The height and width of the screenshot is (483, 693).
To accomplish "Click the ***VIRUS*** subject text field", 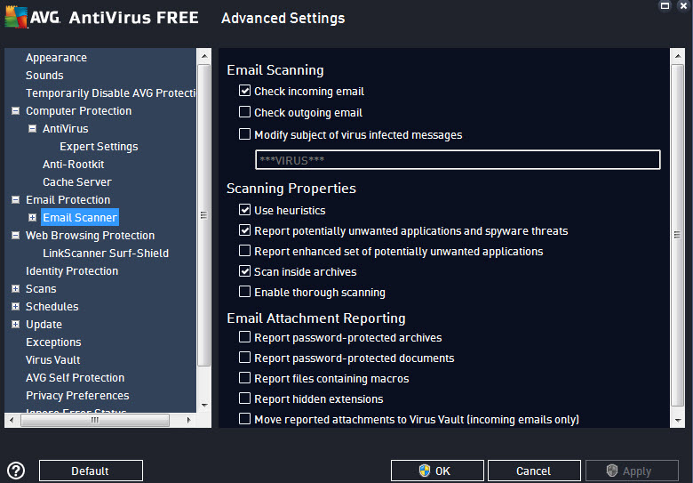I will (x=458, y=160).
